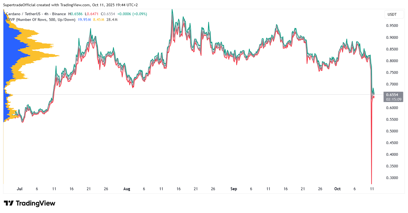Viewport: 408px width, 213px height.
Task: Click the High value 0.6586 in legend
Action: tap(77, 14)
